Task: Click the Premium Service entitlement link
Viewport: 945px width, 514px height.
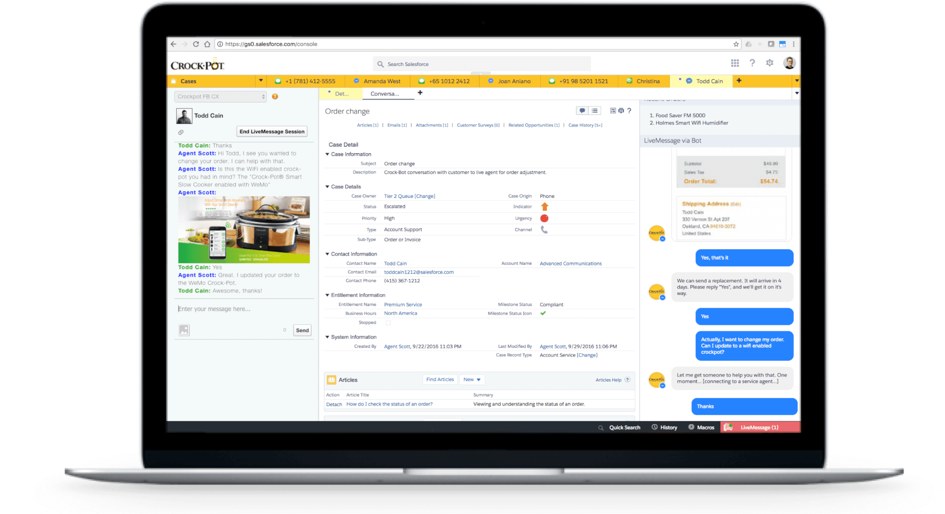Action: 404,305
